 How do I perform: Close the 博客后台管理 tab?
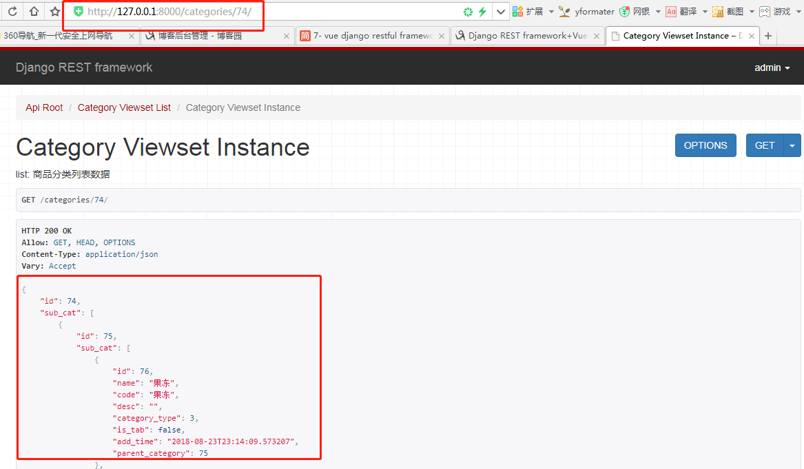286,37
